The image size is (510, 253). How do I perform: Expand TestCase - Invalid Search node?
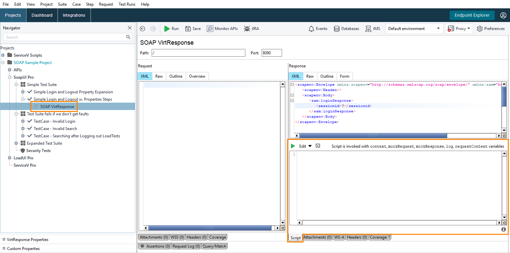[23, 129]
